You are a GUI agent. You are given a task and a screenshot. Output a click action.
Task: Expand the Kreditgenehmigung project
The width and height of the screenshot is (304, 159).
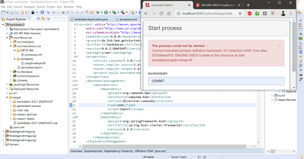[3, 131]
